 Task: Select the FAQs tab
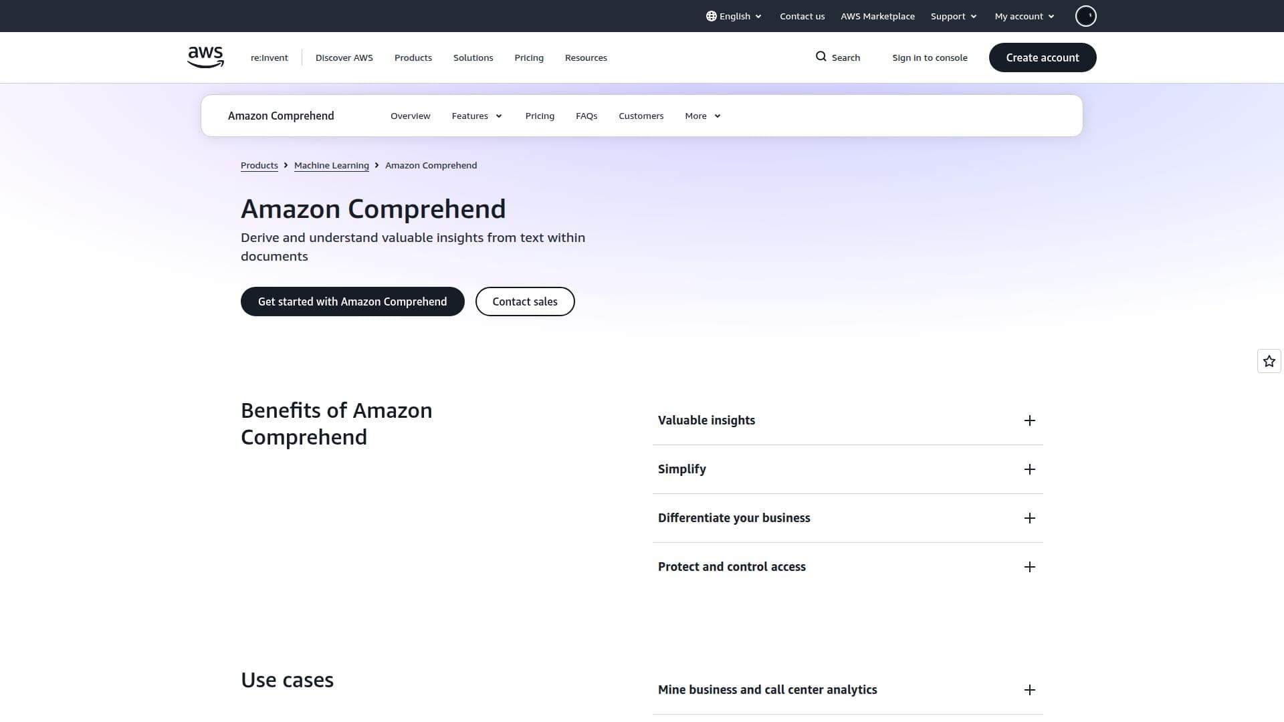point(586,116)
